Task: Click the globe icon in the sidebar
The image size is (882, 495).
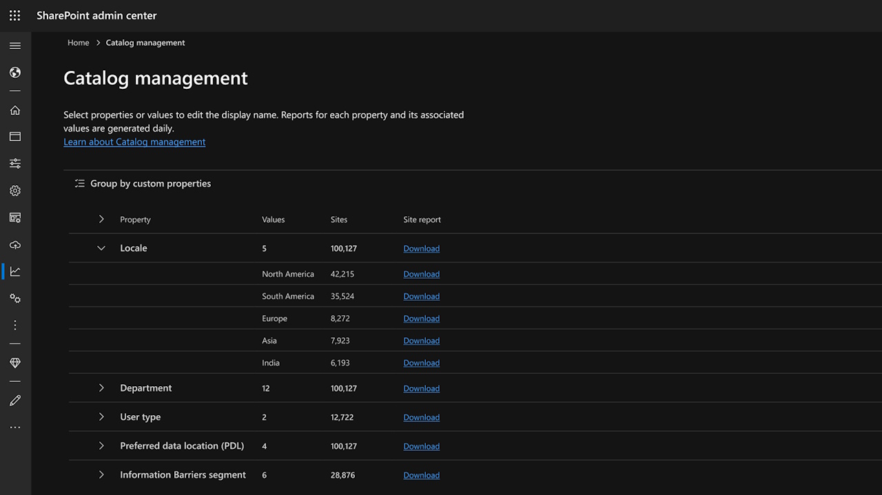Action: click(15, 72)
